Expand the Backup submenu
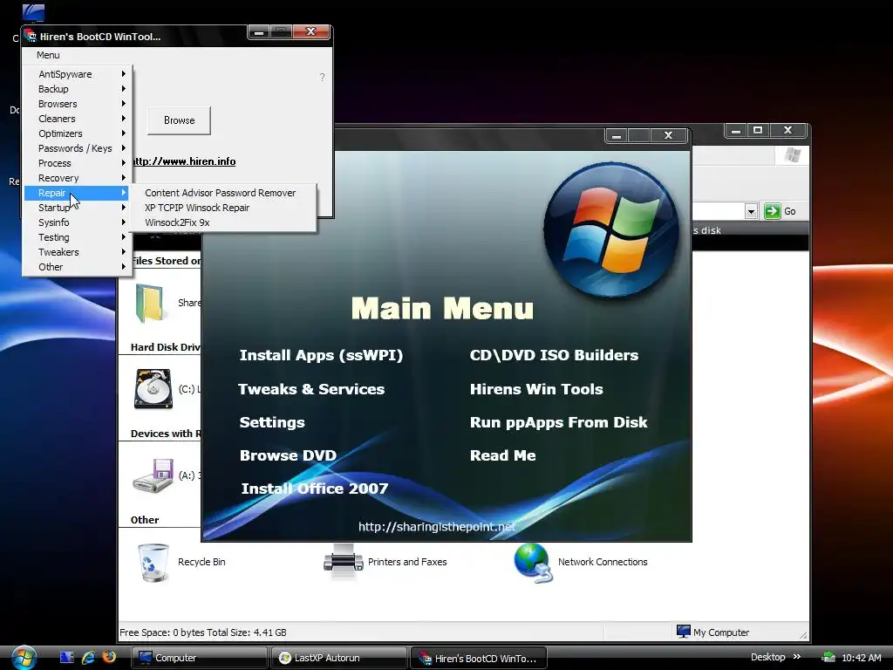This screenshot has height=670, width=893. click(x=76, y=89)
